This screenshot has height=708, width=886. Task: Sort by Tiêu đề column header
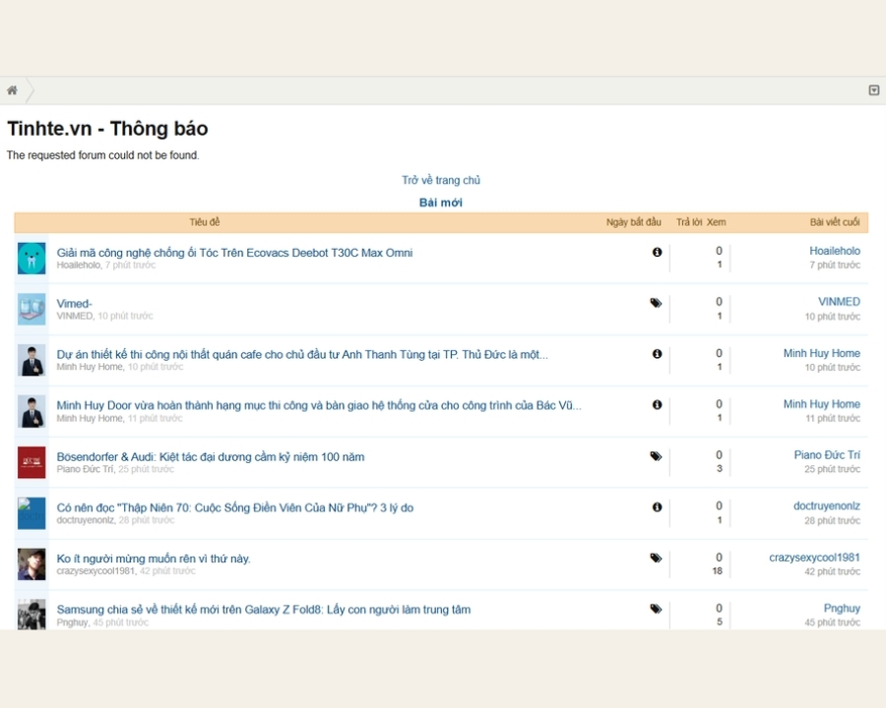[x=205, y=222]
